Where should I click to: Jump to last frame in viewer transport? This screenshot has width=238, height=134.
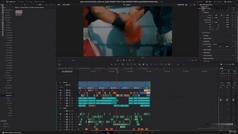[x=130, y=60]
